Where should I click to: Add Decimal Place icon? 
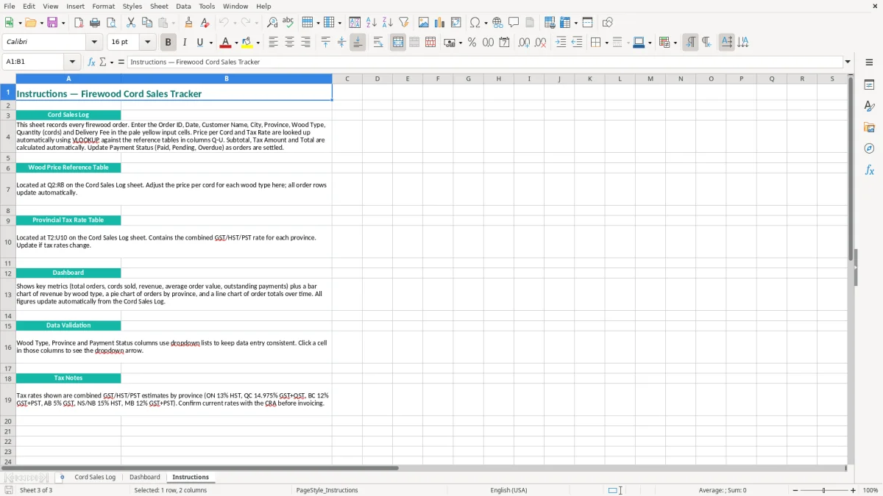tap(524, 43)
